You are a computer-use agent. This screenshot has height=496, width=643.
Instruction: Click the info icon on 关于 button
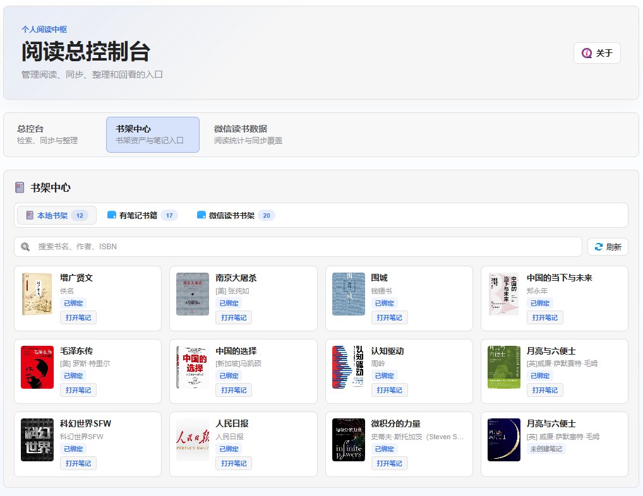tap(587, 53)
